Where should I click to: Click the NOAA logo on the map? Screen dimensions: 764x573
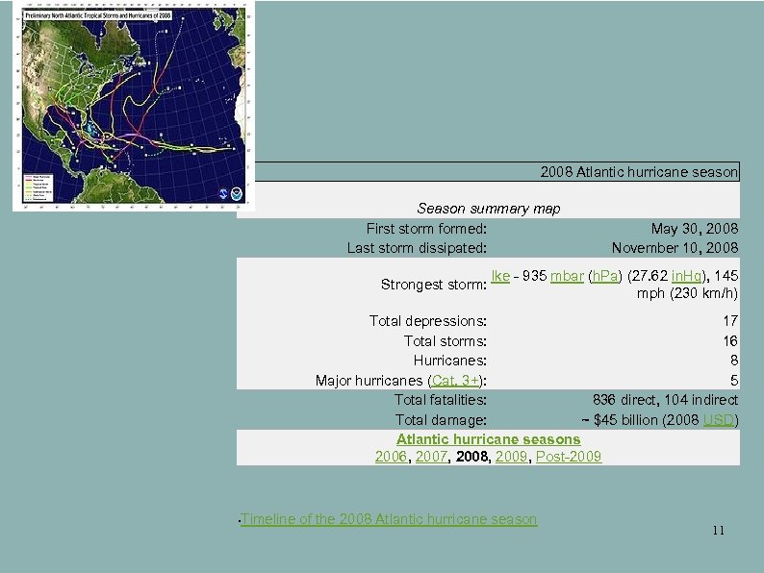point(237,194)
